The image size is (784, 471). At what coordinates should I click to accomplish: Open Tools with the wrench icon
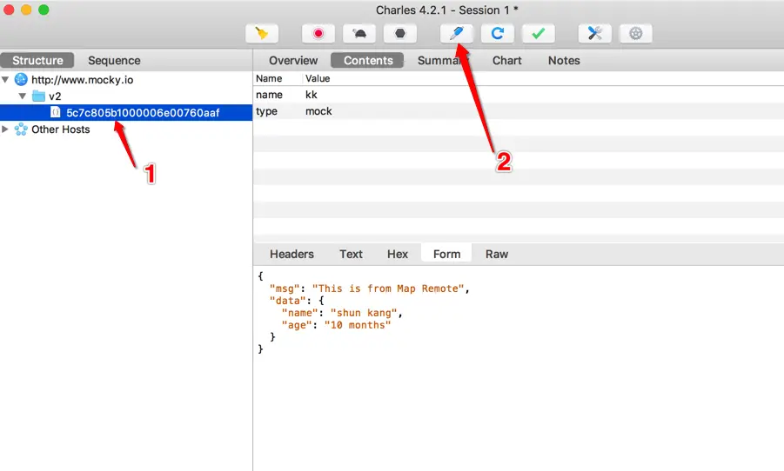pyautogui.click(x=594, y=34)
